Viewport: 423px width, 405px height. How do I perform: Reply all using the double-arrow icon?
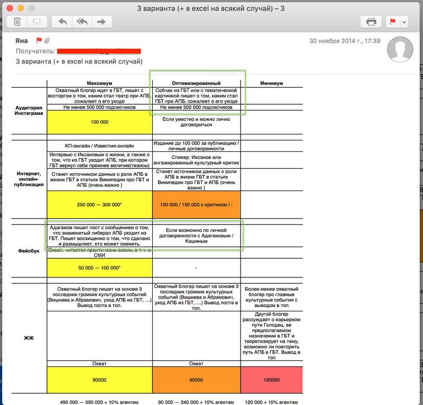(x=82, y=22)
